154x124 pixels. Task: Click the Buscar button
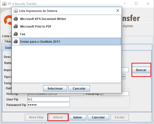(141, 70)
